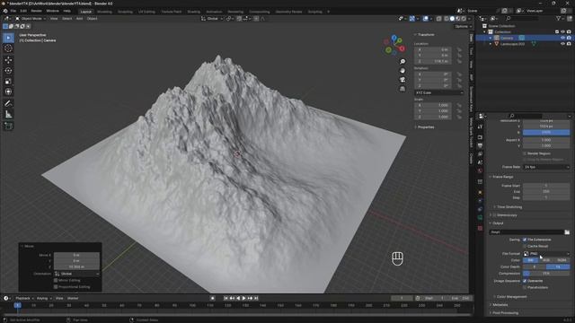Switch to the UV Editing workspace tab
Image resolution: width=575 pixels, height=323 pixels.
(x=146, y=12)
